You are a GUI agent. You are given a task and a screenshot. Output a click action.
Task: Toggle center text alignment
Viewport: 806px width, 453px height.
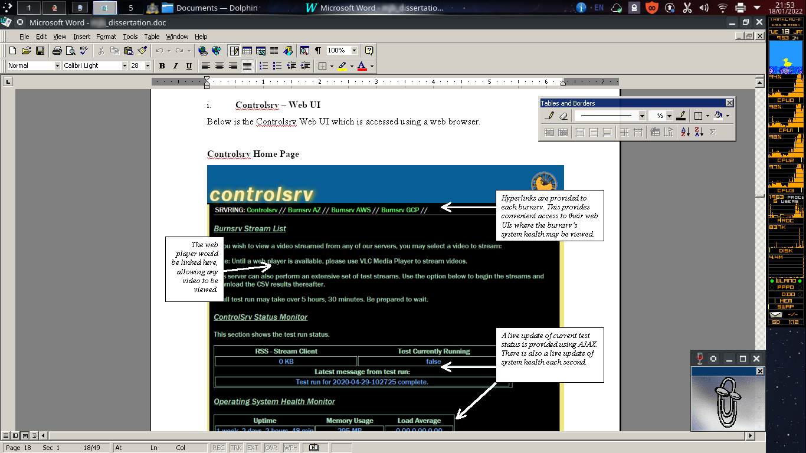point(219,65)
